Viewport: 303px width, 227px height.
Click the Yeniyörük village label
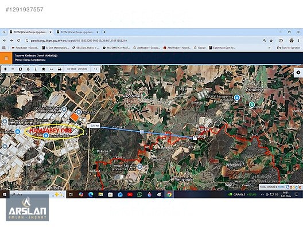[184, 179]
